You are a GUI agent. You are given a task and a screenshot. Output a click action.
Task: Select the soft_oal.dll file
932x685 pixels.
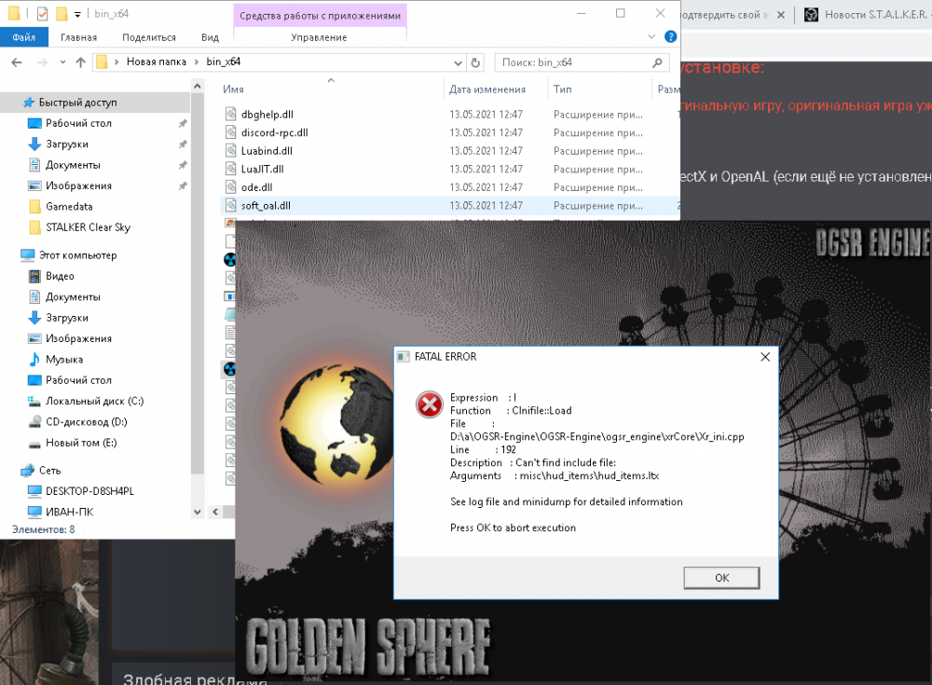coord(266,206)
